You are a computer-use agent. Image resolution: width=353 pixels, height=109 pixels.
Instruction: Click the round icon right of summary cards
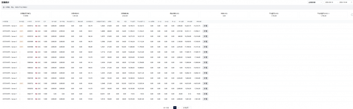pos(352,15)
